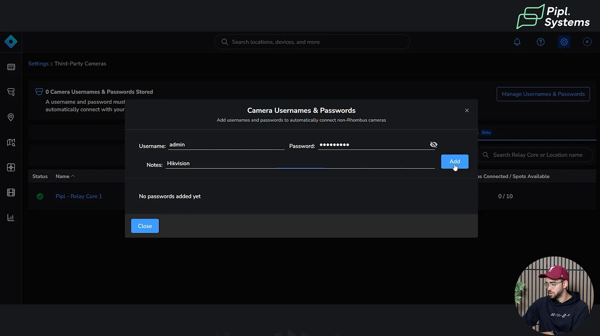Toggle password visibility eye icon
This screenshot has height=336, width=600.
point(433,145)
